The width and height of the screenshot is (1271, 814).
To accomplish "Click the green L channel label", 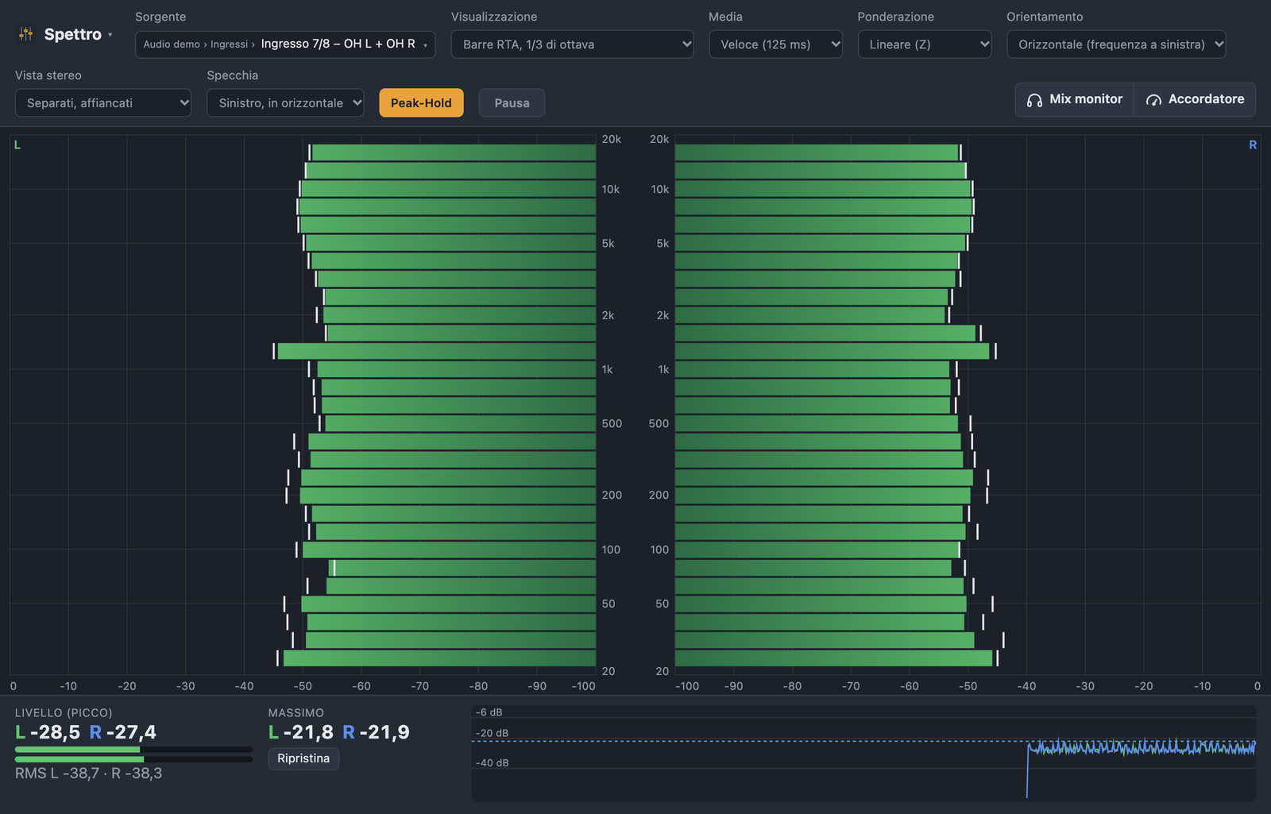I will coord(17,145).
